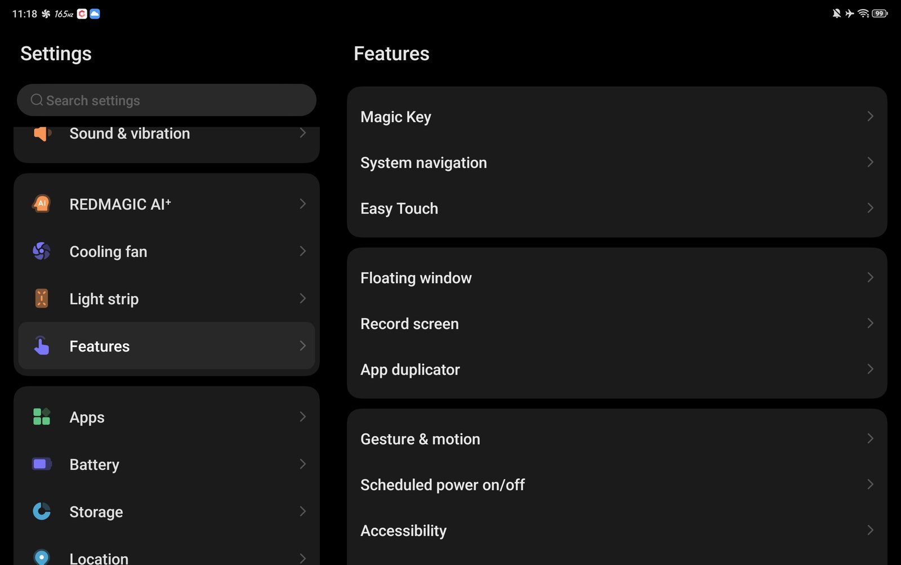
Task: Open Gesture & motion settings
Action: pyautogui.click(x=420, y=439)
